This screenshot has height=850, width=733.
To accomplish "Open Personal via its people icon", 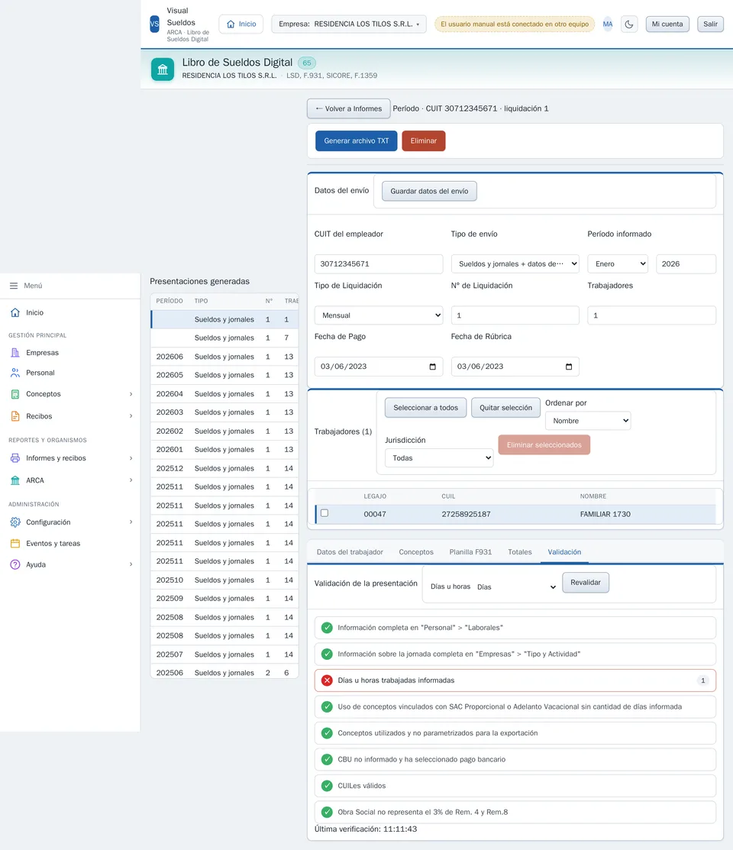I will click(x=15, y=373).
